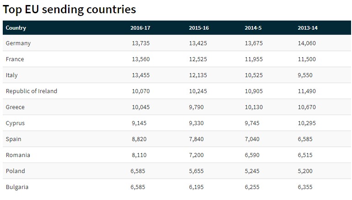Image resolution: width=352 pixels, height=200 pixels.
Task: Click the 2015-16 column header
Action: (199, 28)
